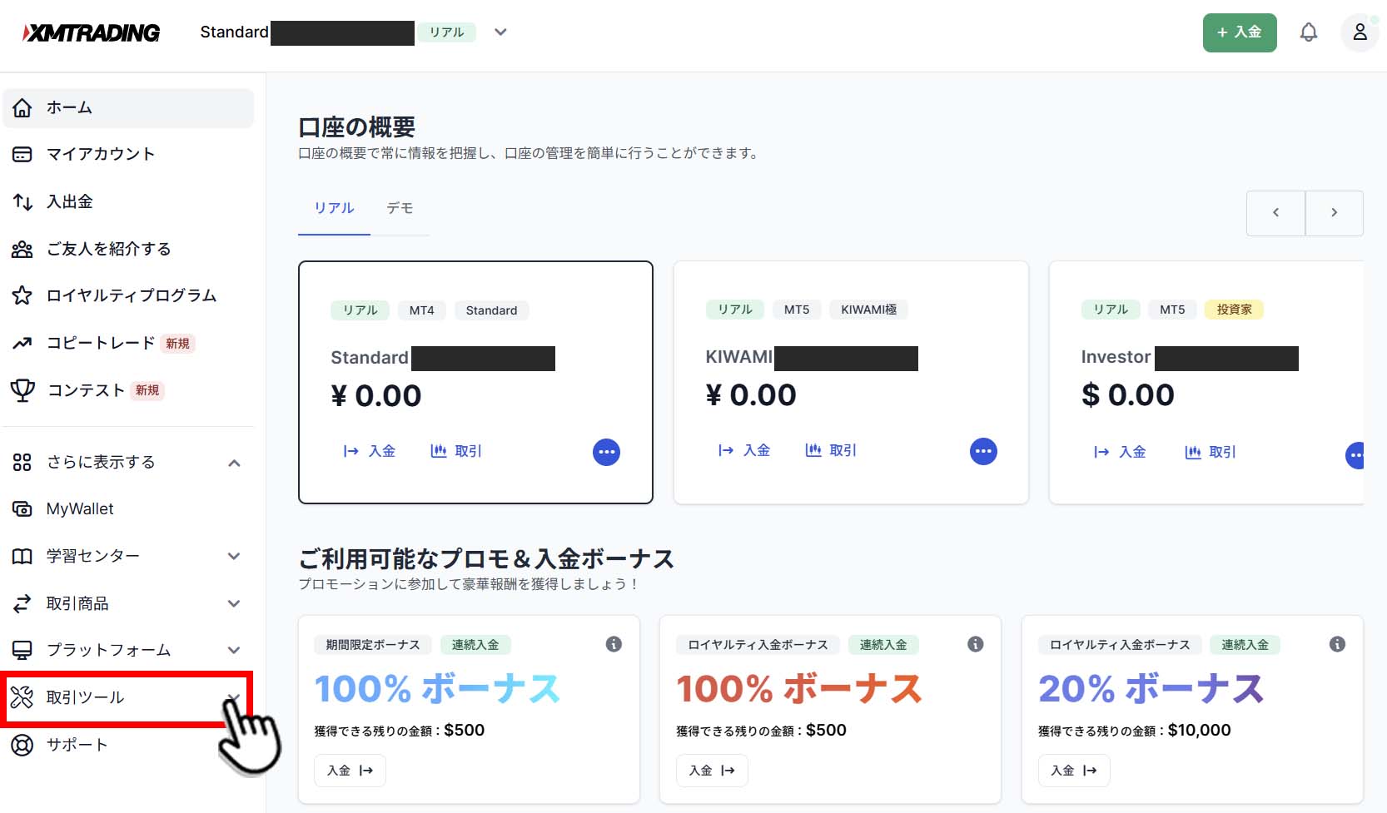
Task: Expand the 取引ツール menu
Action: tap(235, 697)
